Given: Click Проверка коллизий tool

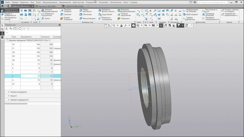Looking at the screenshot, I should pyautogui.click(x=208, y=14).
